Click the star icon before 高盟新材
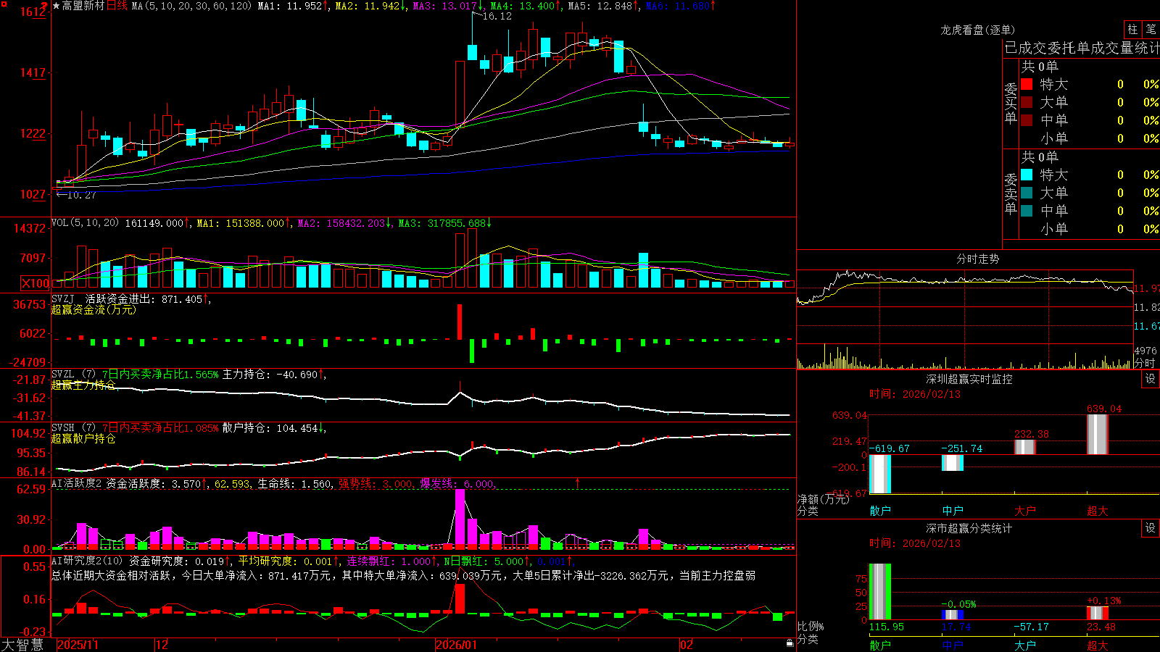Viewport: 1160px width, 652px height. (56, 6)
